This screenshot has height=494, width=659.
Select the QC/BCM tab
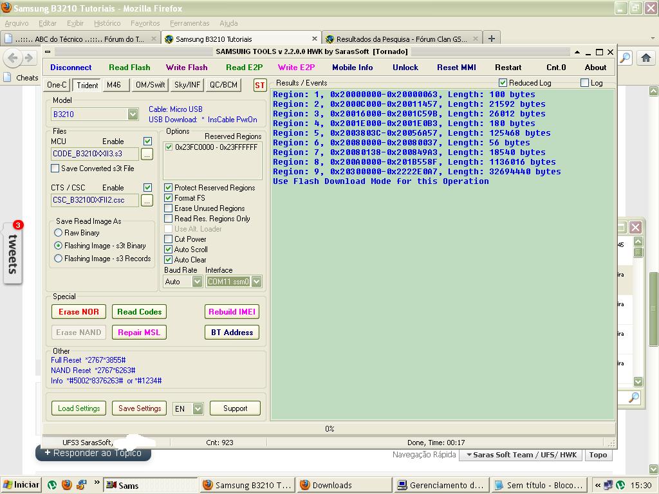(223, 85)
